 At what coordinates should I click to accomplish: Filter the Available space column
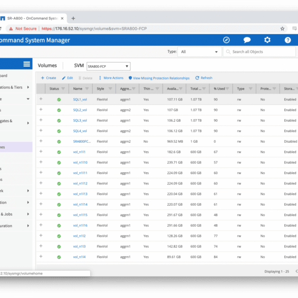point(180,89)
